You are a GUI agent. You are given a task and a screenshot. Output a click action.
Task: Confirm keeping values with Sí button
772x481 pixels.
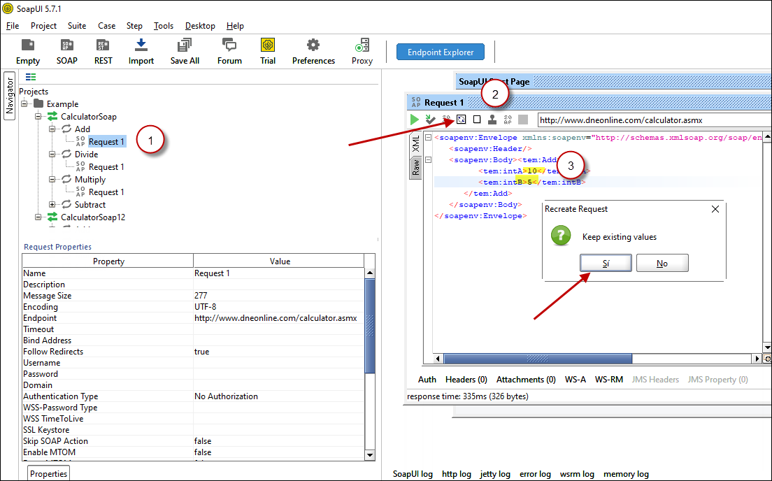click(x=606, y=264)
